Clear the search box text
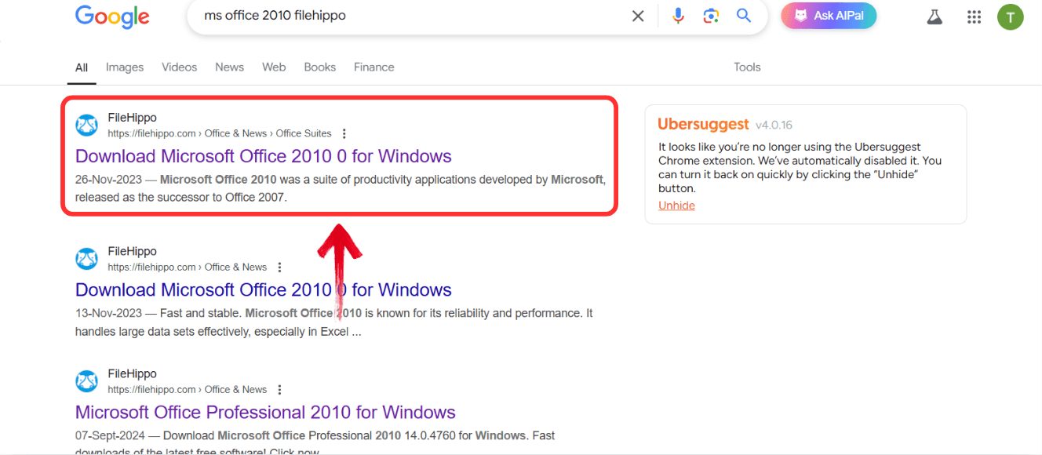 point(638,16)
